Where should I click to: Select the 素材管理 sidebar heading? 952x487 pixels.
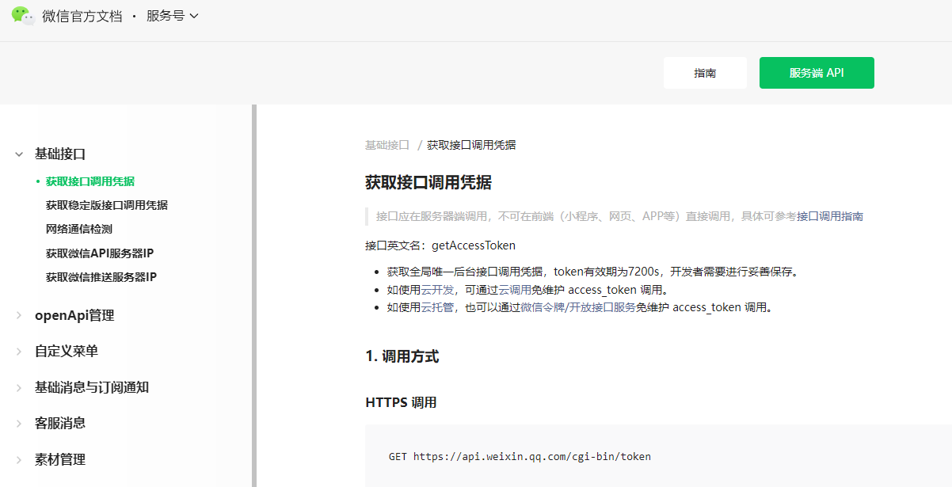coord(60,459)
